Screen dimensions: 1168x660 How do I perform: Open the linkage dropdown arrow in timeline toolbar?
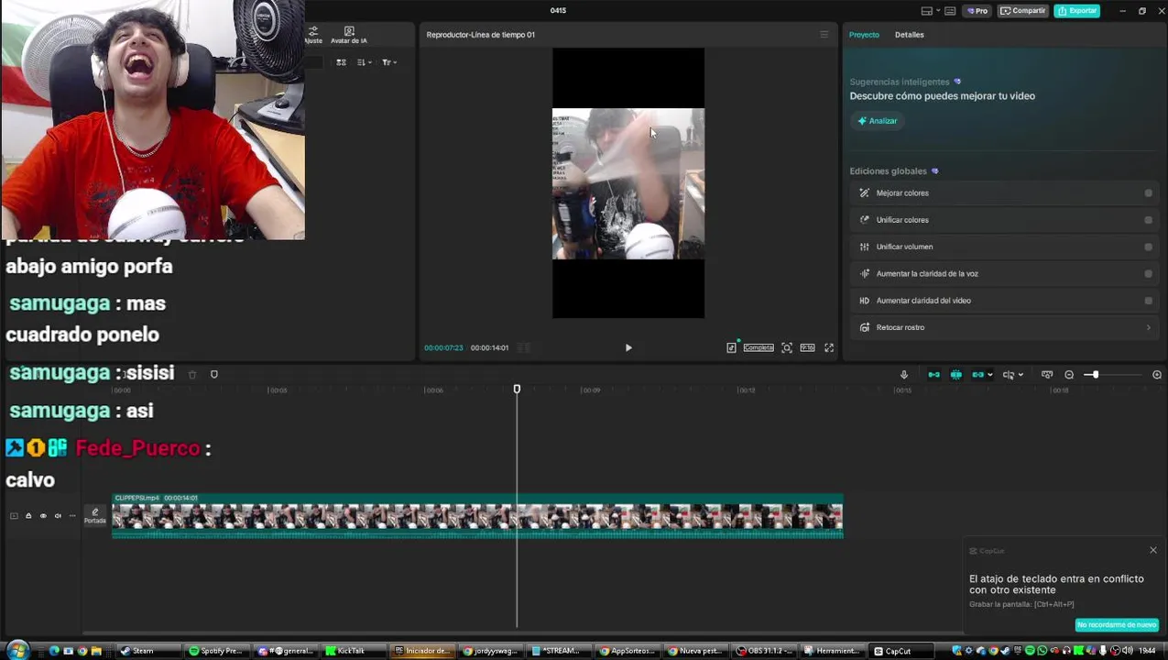coord(990,375)
